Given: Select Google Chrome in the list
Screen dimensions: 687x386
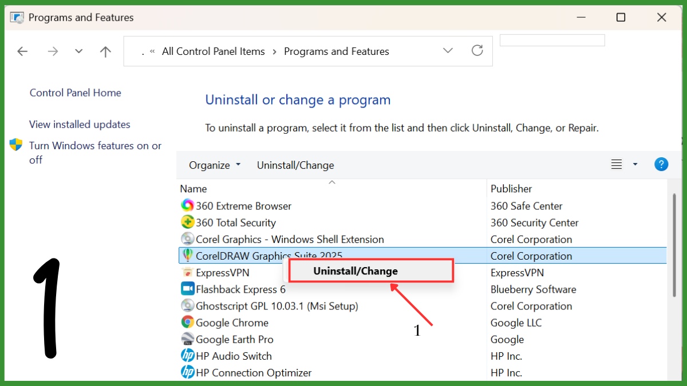Looking at the screenshot, I should pos(232,323).
